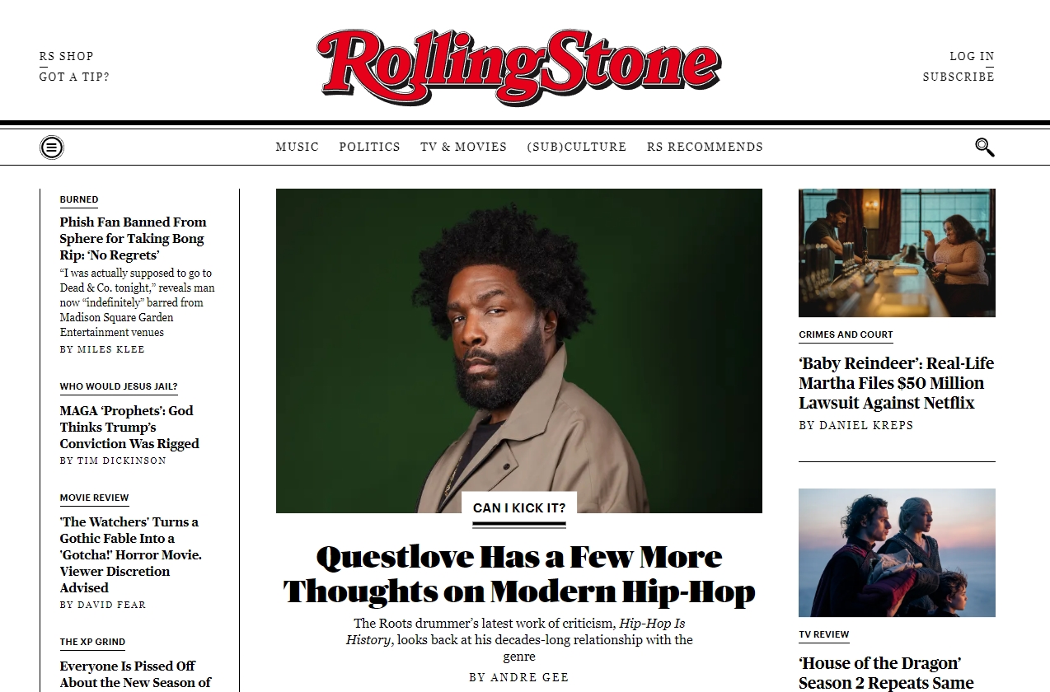Click the Crimes and Court category label

pos(846,334)
